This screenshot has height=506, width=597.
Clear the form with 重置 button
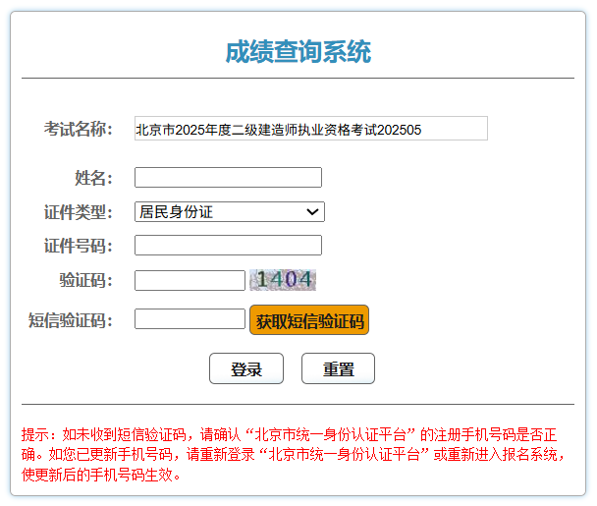coord(338,368)
